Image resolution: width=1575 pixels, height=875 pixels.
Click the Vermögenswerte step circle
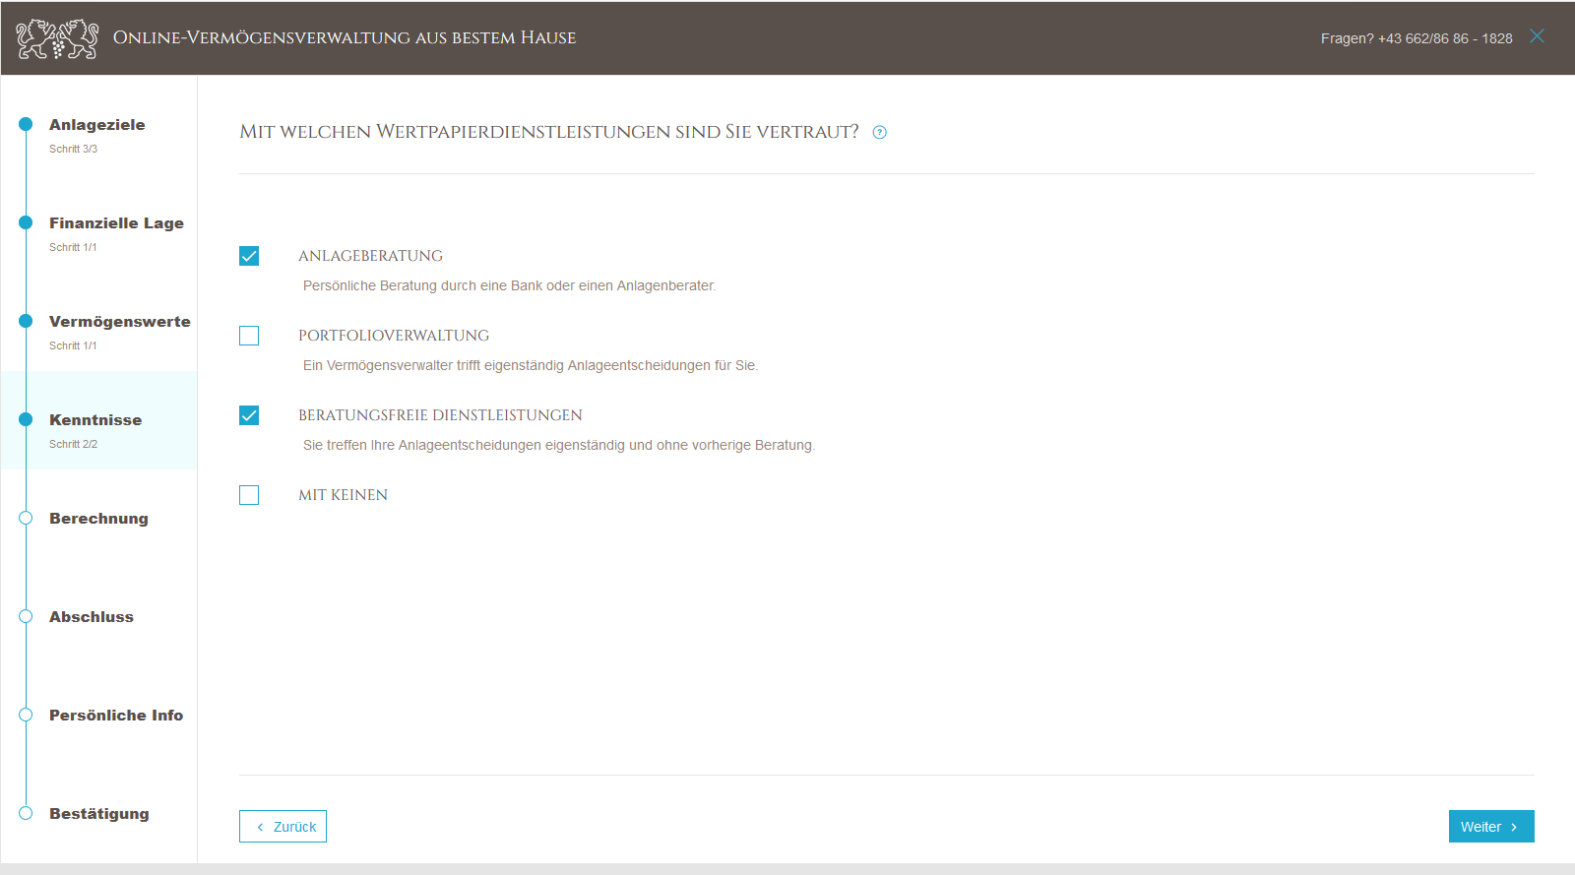pos(26,321)
